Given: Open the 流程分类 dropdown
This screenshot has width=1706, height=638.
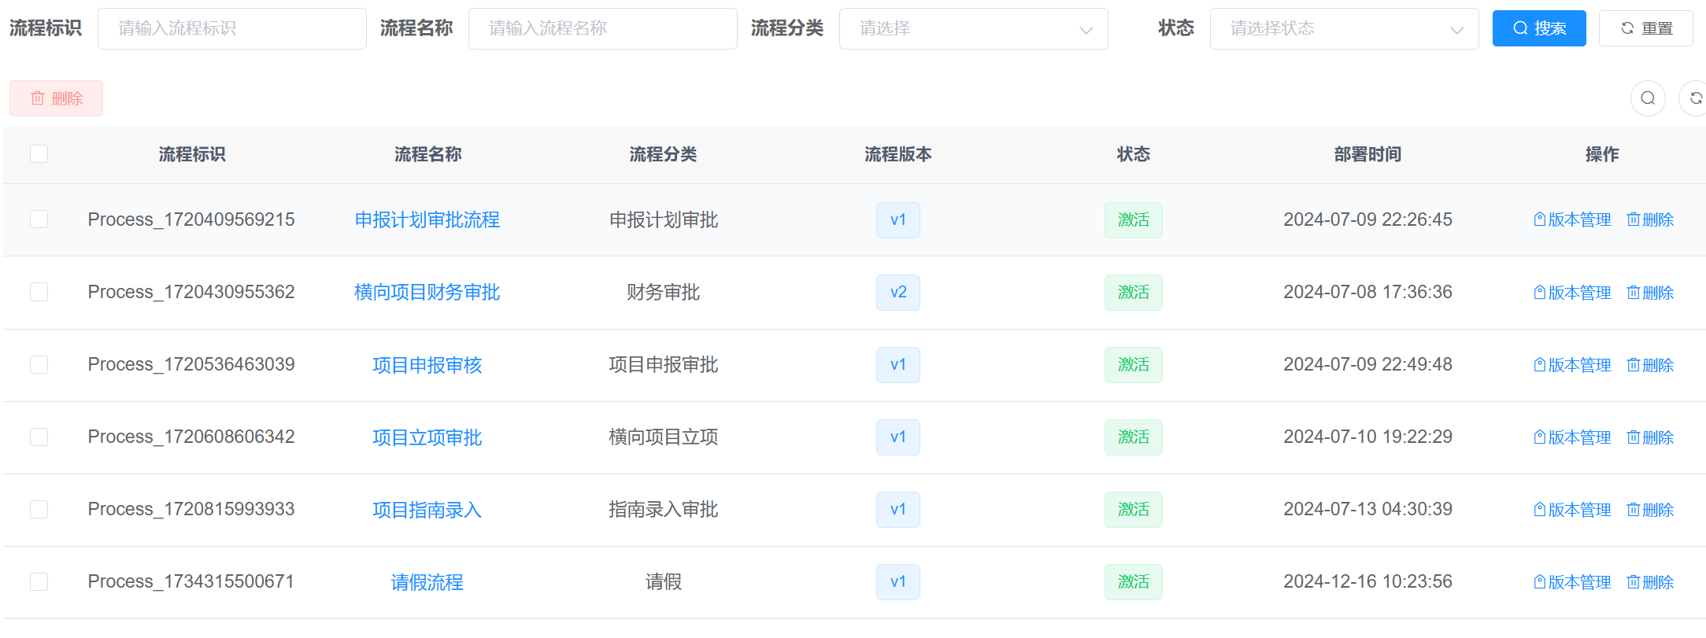Looking at the screenshot, I should point(973,29).
